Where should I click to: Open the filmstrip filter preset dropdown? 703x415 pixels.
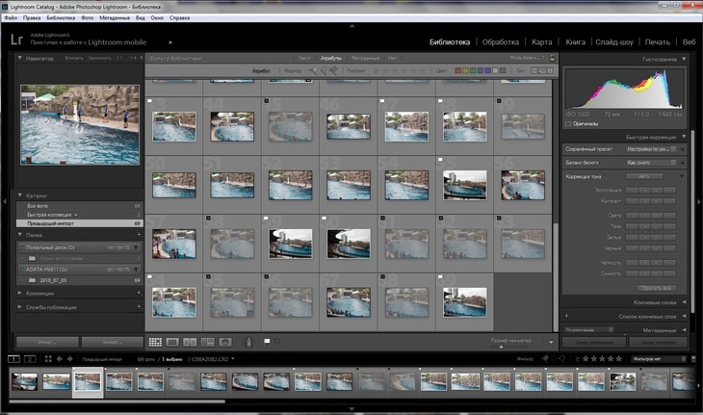pyautogui.click(x=659, y=359)
